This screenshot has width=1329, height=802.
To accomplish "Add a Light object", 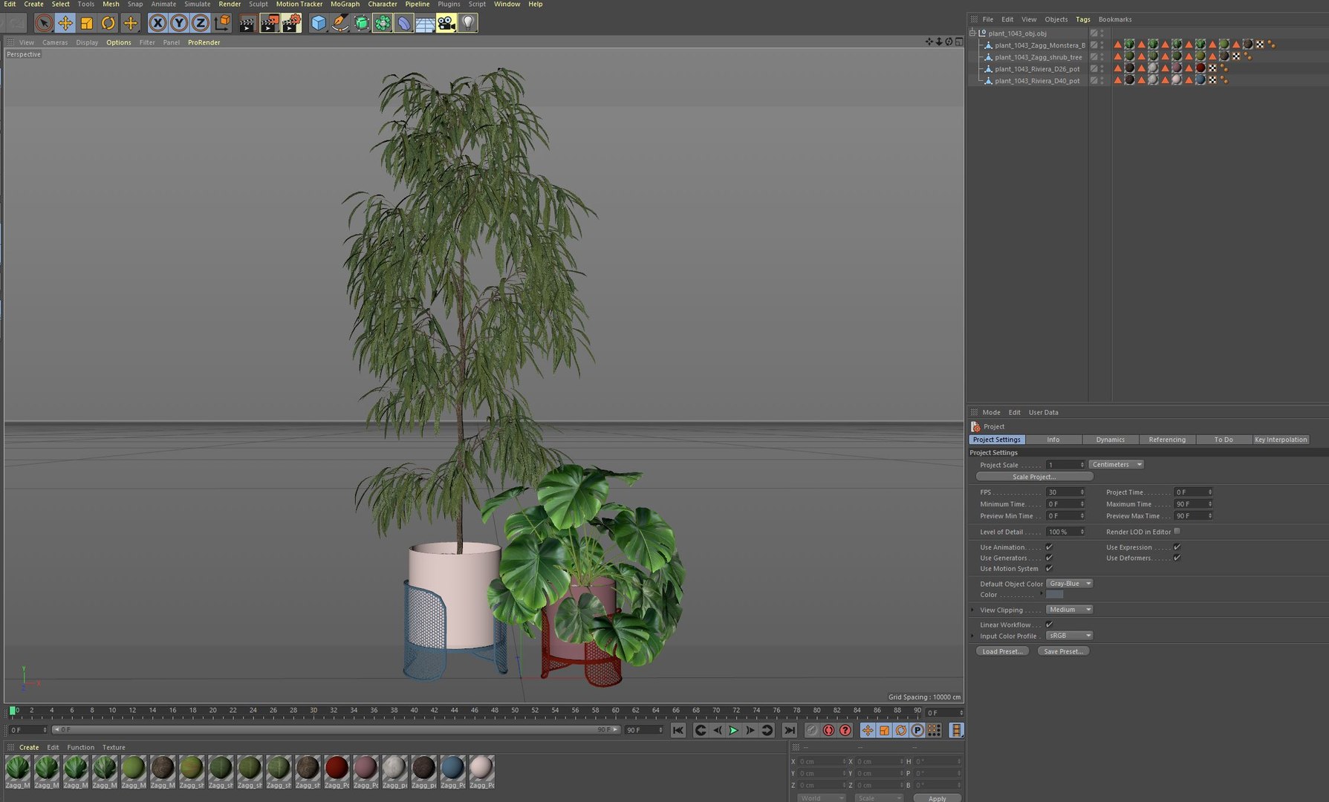I will tap(467, 23).
